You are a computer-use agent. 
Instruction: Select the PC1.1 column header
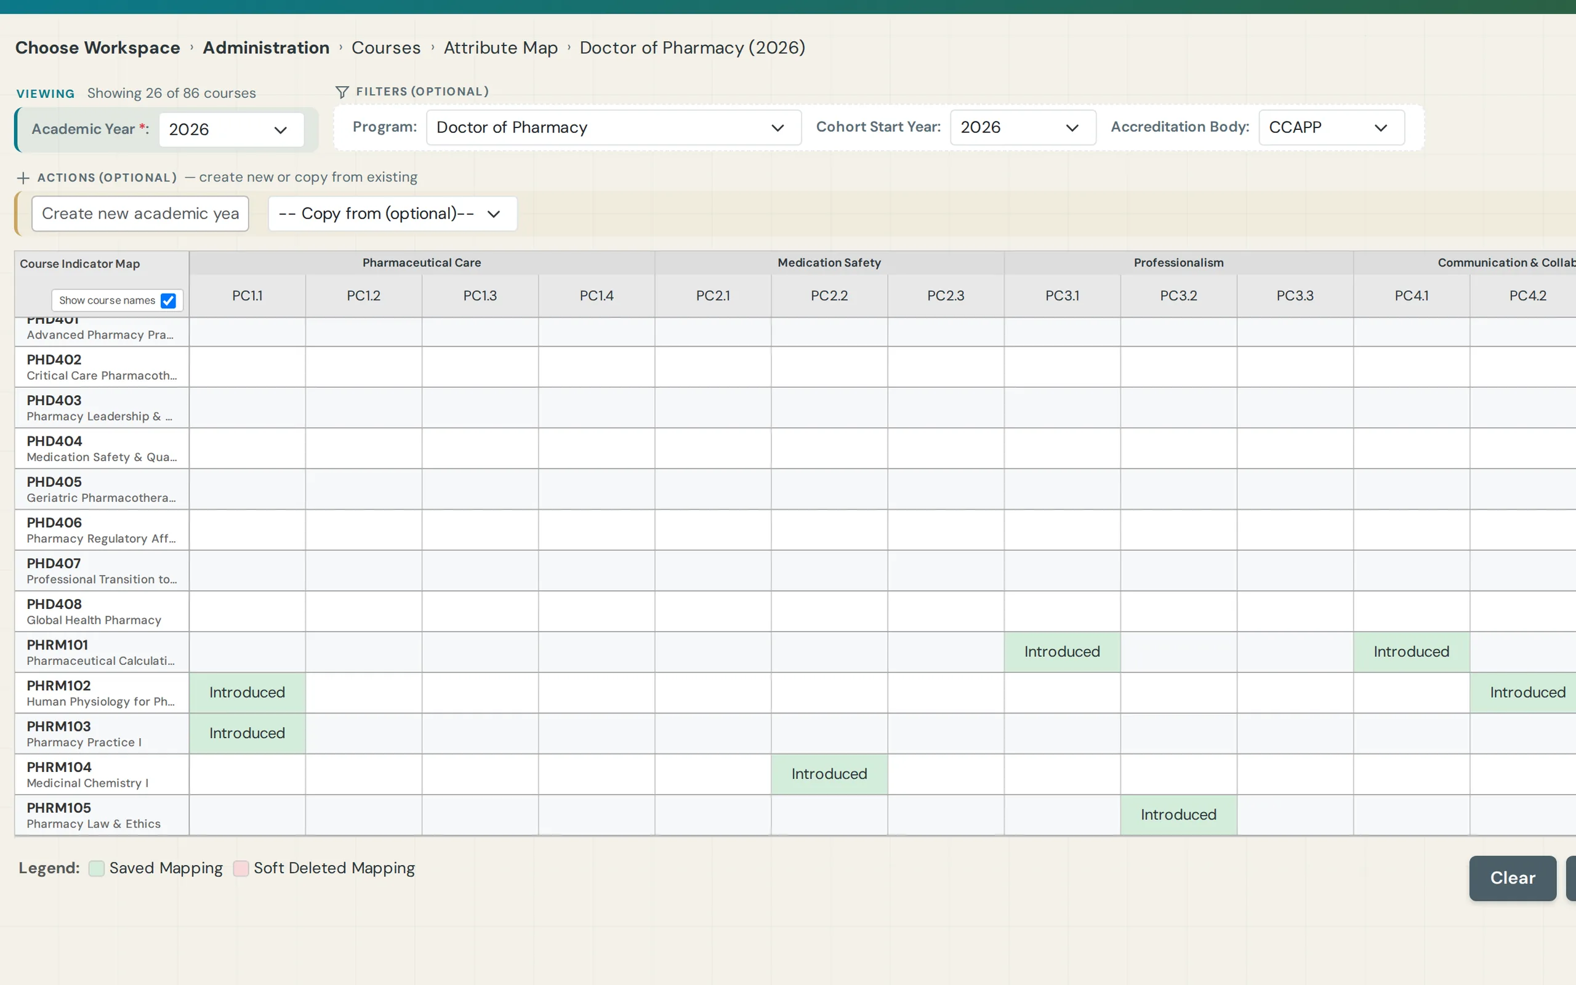[x=247, y=295]
